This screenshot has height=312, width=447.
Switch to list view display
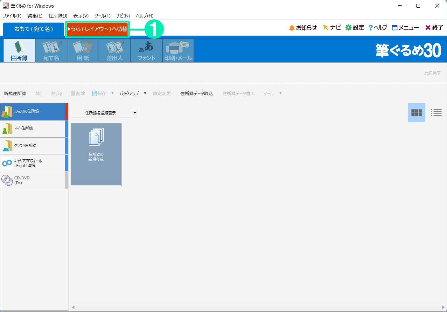point(436,113)
